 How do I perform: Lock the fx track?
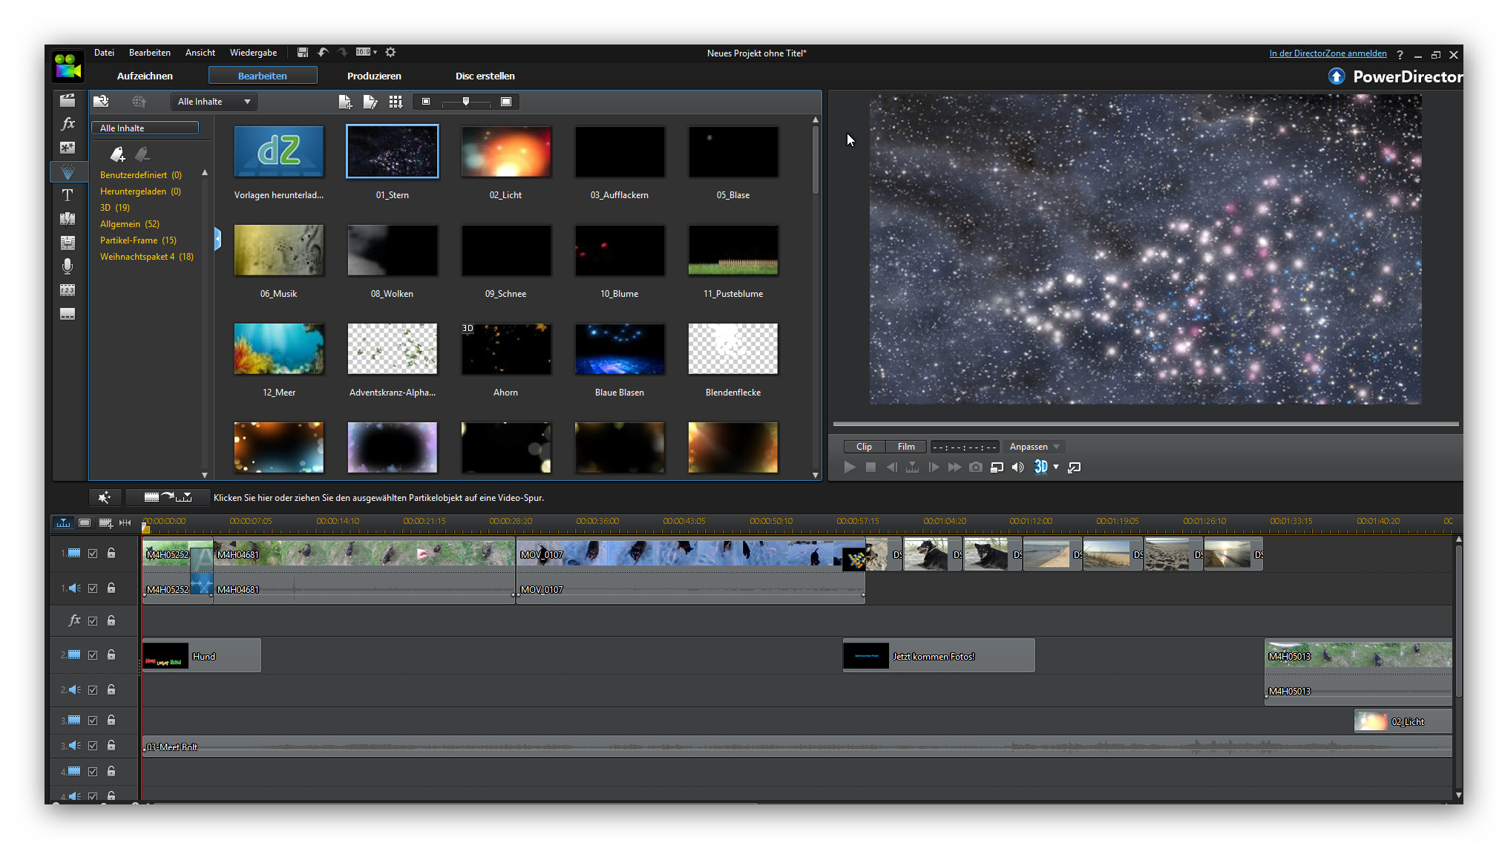[x=111, y=620]
